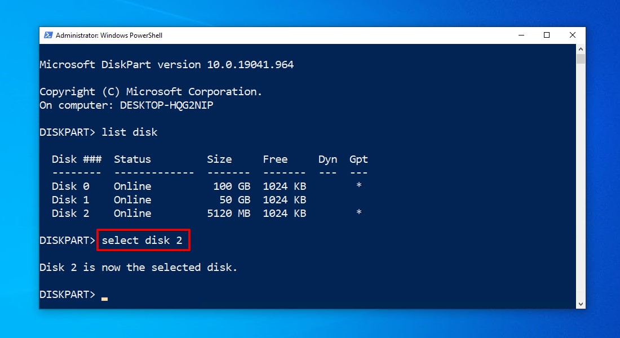Click the 'list disk' command text
The height and width of the screenshot is (338, 620).
[130, 132]
